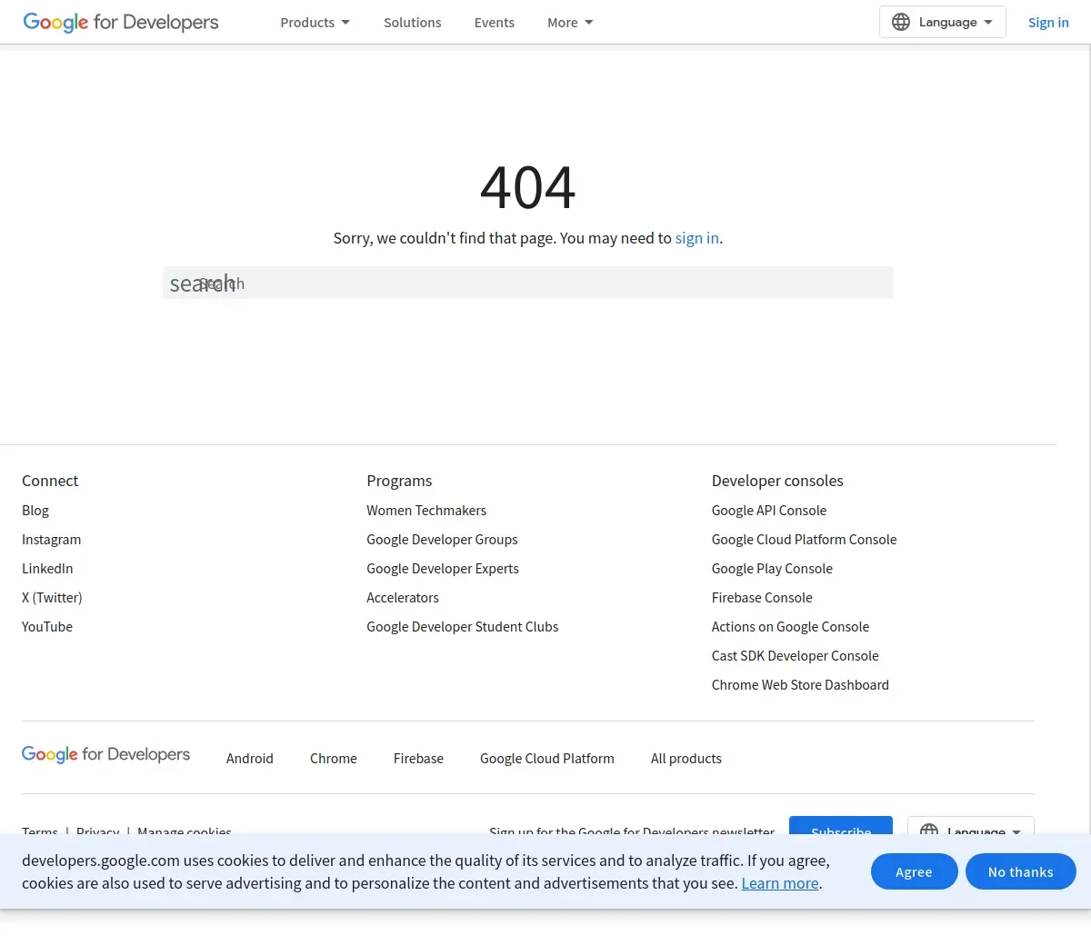Click the globe icon in header Language button

pos(901,22)
